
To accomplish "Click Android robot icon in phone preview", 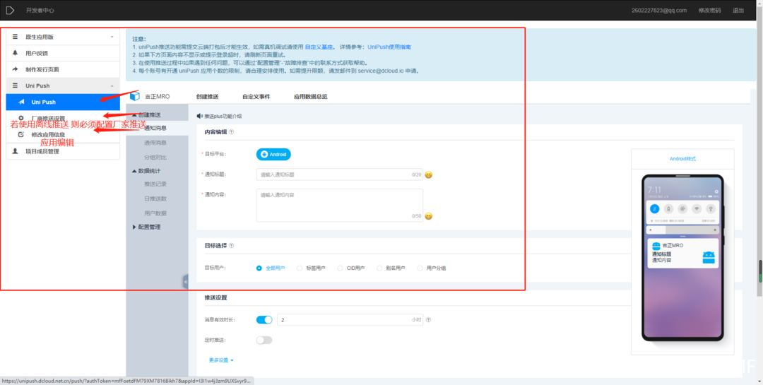I will [708, 257].
